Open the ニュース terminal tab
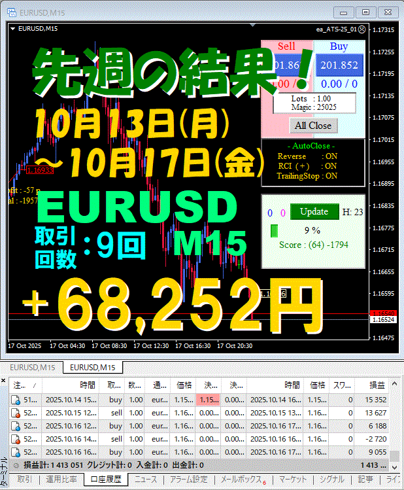Viewport: 404px width, 490px height. pos(146,479)
